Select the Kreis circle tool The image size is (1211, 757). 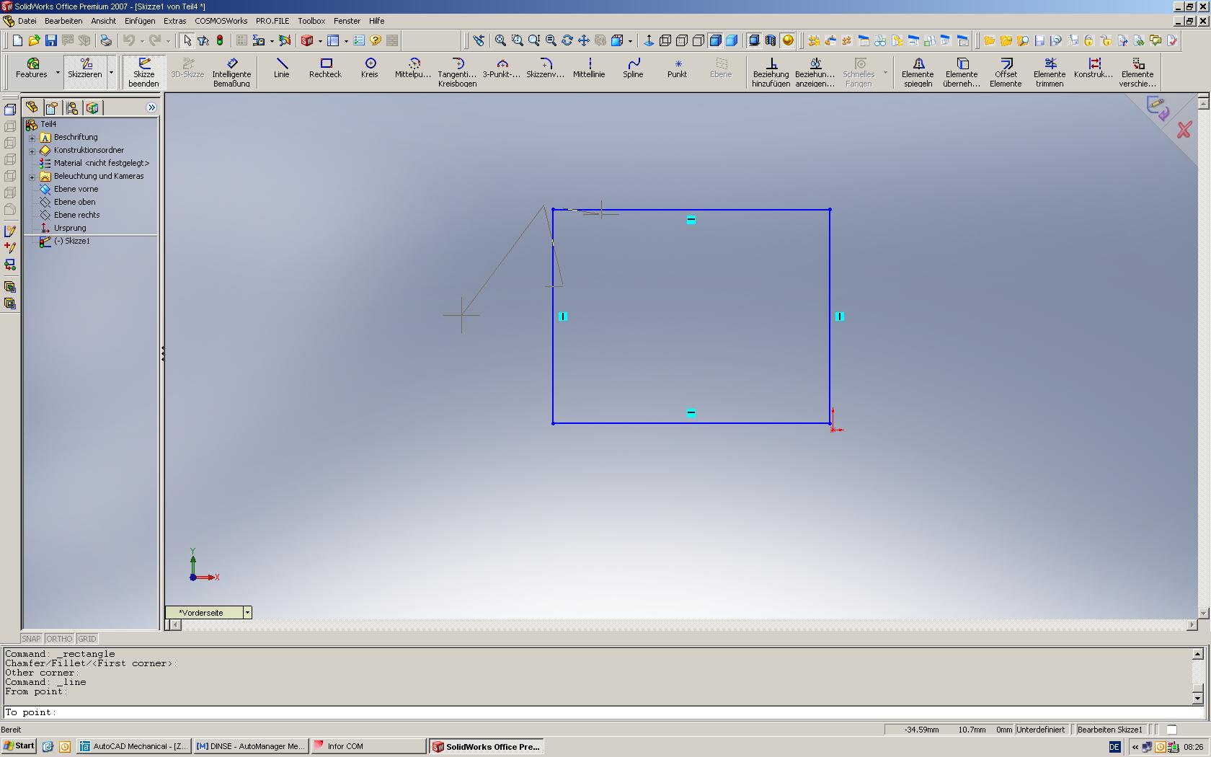(x=370, y=68)
